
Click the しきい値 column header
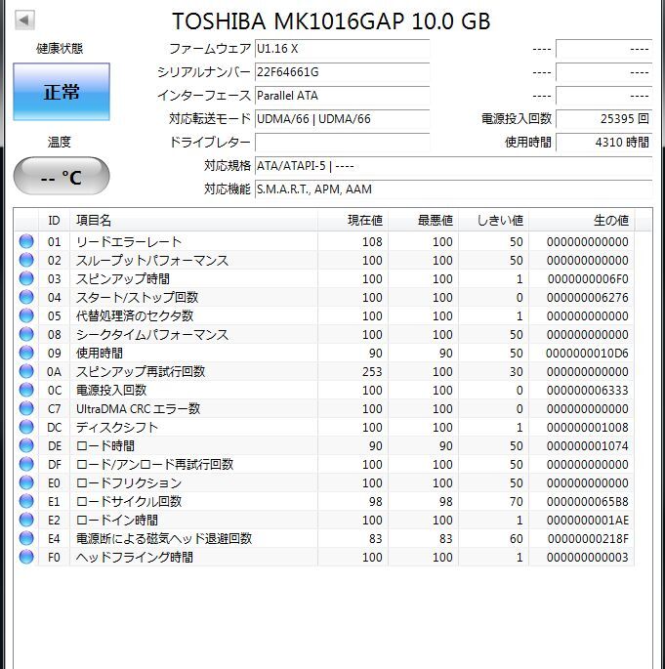493,220
